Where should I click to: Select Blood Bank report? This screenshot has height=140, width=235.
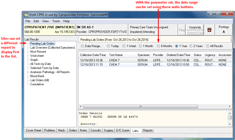[x=37, y=76]
